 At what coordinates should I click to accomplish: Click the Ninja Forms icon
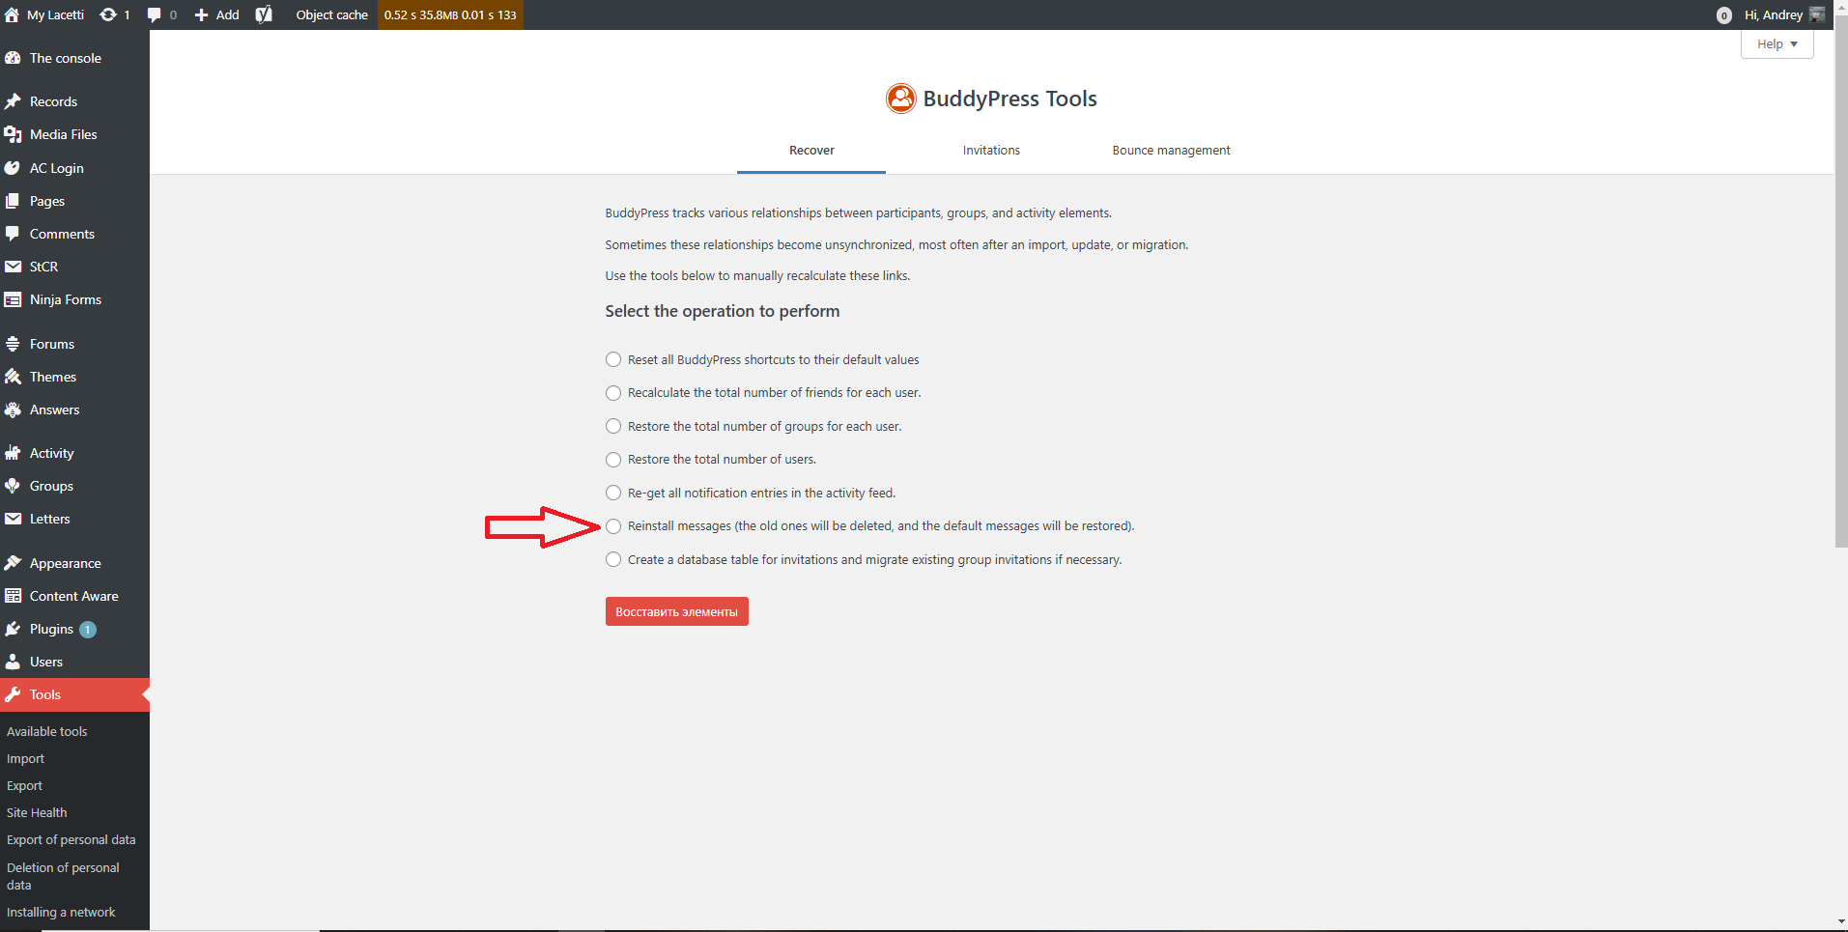(13, 299)
